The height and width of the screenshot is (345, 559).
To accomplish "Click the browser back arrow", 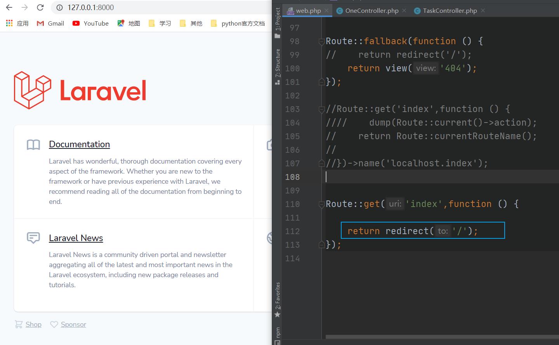I will (9, 7).
